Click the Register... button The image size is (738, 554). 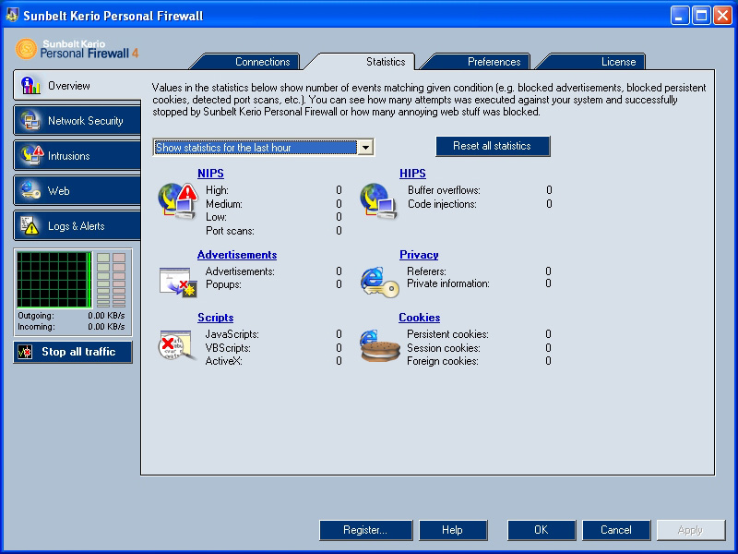click(365, 530)
